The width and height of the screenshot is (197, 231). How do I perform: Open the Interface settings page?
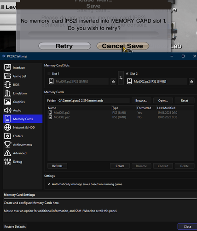click(x=23, y=67)
